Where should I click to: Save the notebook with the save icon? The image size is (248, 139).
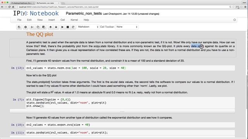click(x=19, y=27)
